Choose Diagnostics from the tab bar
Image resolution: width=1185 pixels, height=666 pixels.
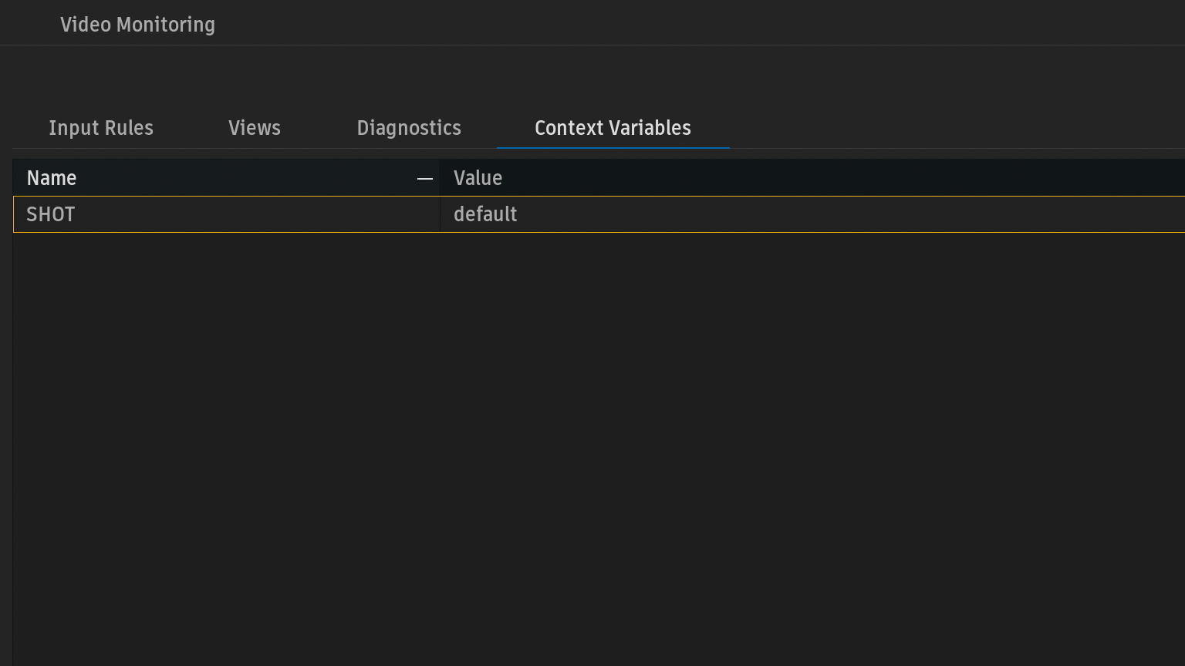coord(409,128)
